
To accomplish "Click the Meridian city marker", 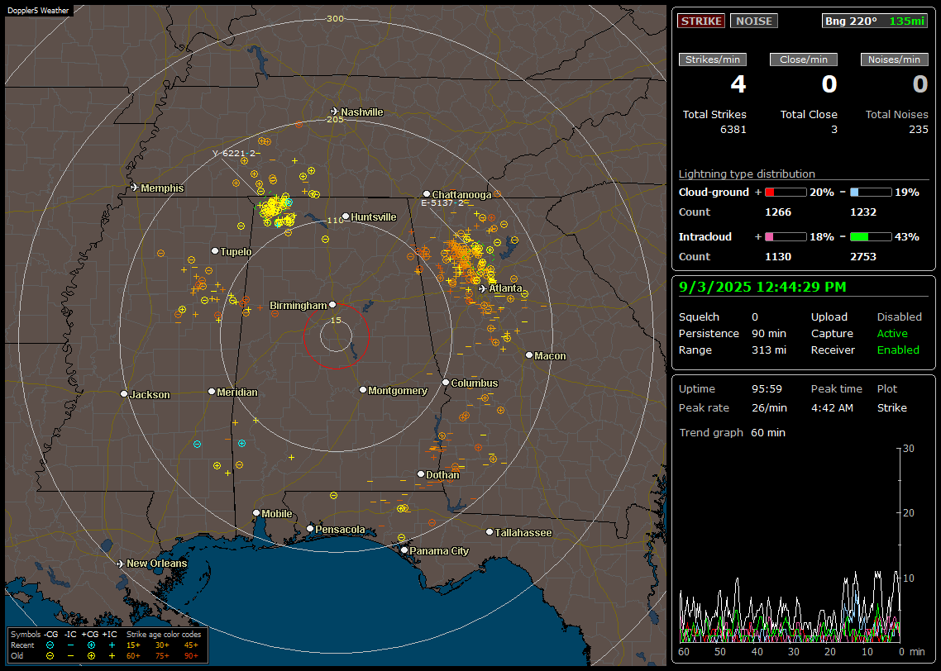I will tap(211, 391).
